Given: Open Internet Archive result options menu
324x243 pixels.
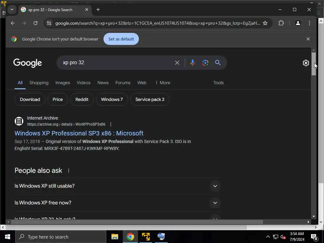Looking at the screenshot, I should [x=111, y=124].
